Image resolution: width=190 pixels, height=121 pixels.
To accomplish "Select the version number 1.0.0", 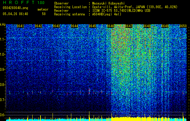I will [x=41, y=3].
